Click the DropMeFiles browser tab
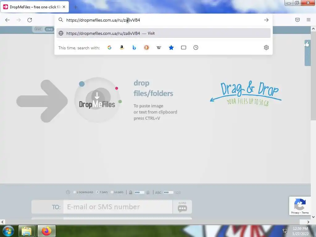The height and width of the screenshot is (237, 316). (35, 7)
